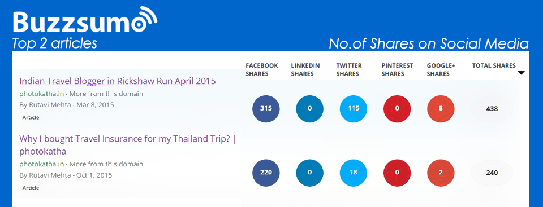Sort by LinkedIn Shares column header
This screenshot has width=543, height=207.
305,69
